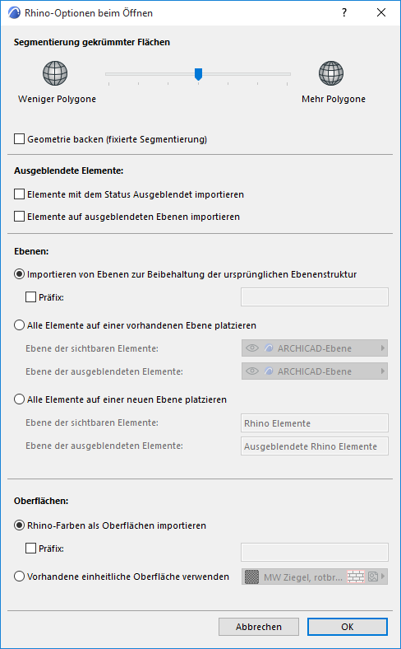Enable Präfix checkbox under Ebenen

(x=31, y=296)
